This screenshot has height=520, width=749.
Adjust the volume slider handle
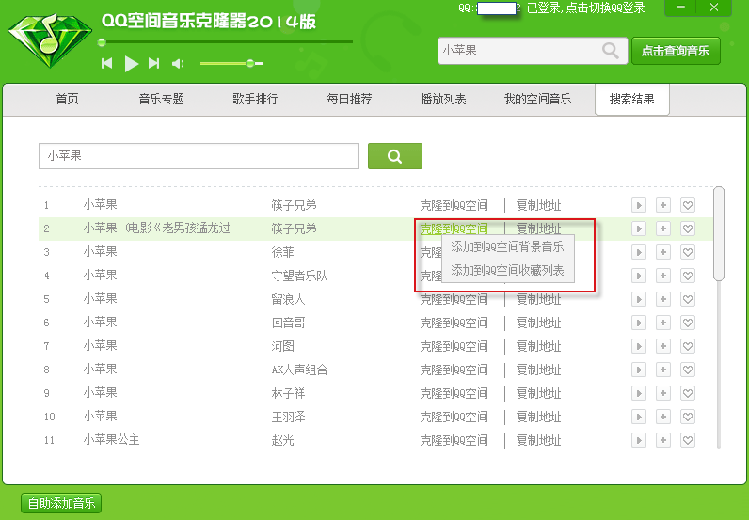pos(250,63)
